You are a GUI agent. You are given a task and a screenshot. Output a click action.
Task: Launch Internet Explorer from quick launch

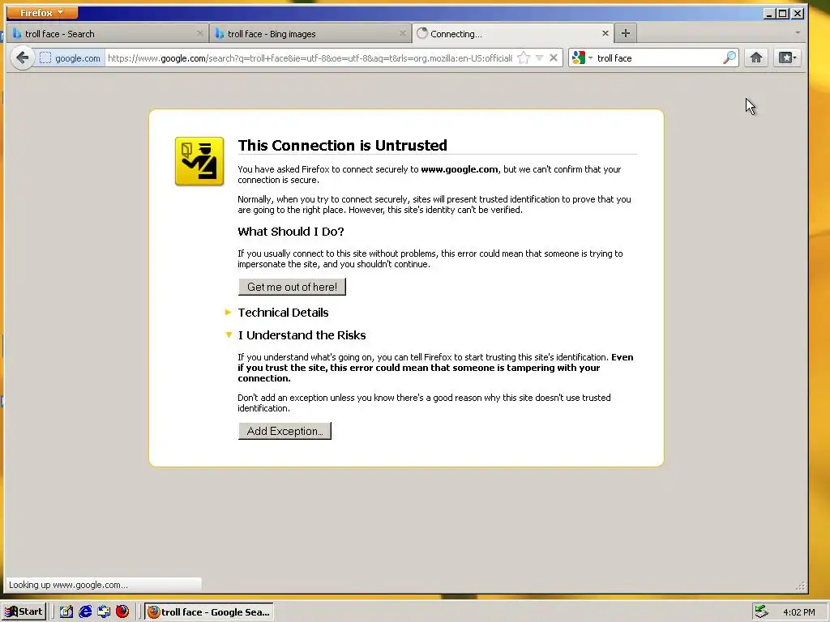pos(84,612)
